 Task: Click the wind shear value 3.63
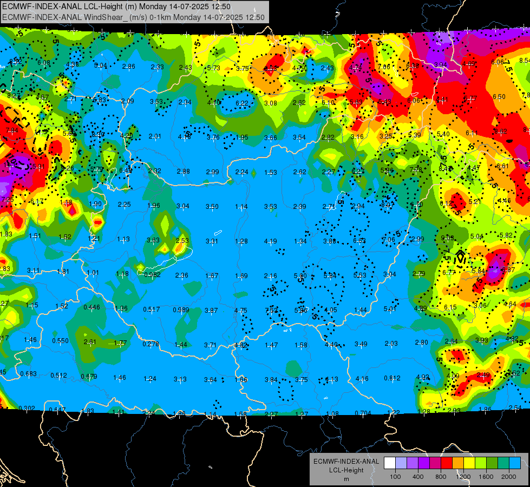click(153, 240)
